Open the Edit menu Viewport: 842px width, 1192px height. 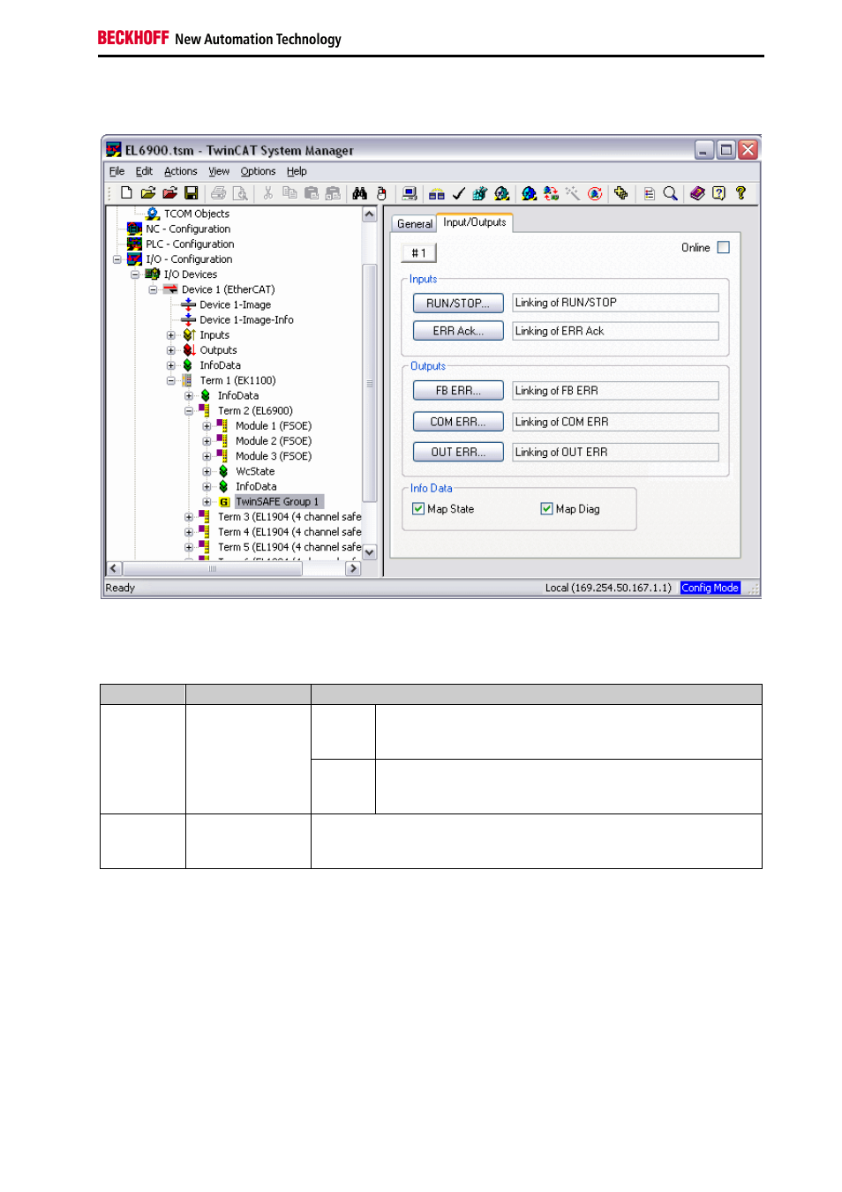tap(144, 171)
